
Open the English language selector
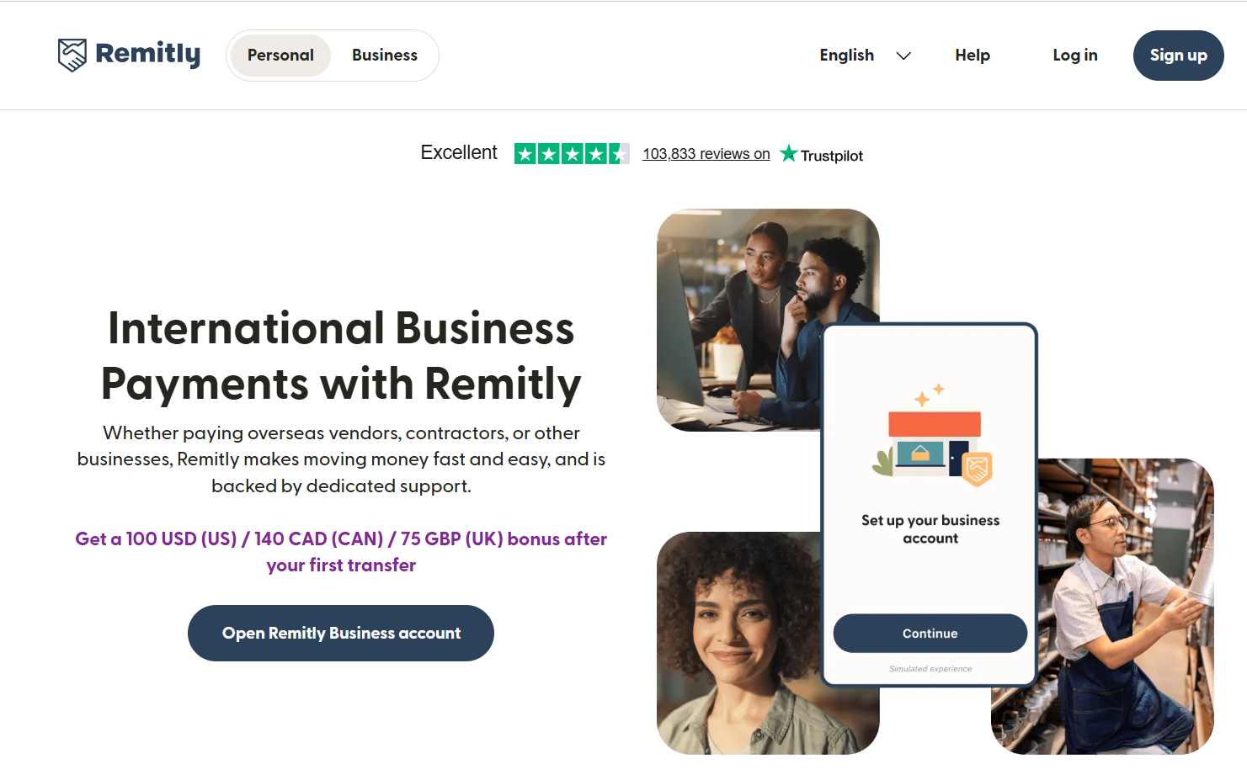click(847, 56)
